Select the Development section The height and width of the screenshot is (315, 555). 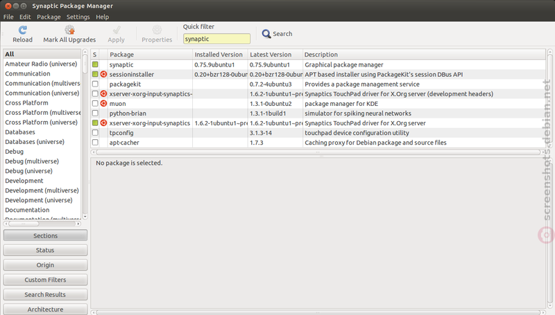(x=42, y=181)
